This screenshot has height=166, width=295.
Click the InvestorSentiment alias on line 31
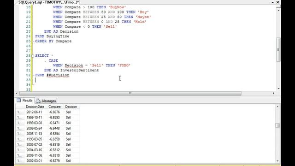(80, 70)
